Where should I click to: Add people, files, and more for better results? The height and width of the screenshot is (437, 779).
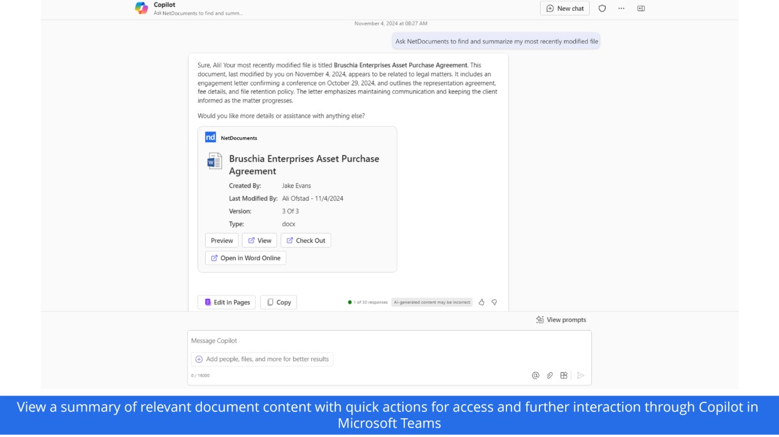pyautogui.click(x=262, y=359)
